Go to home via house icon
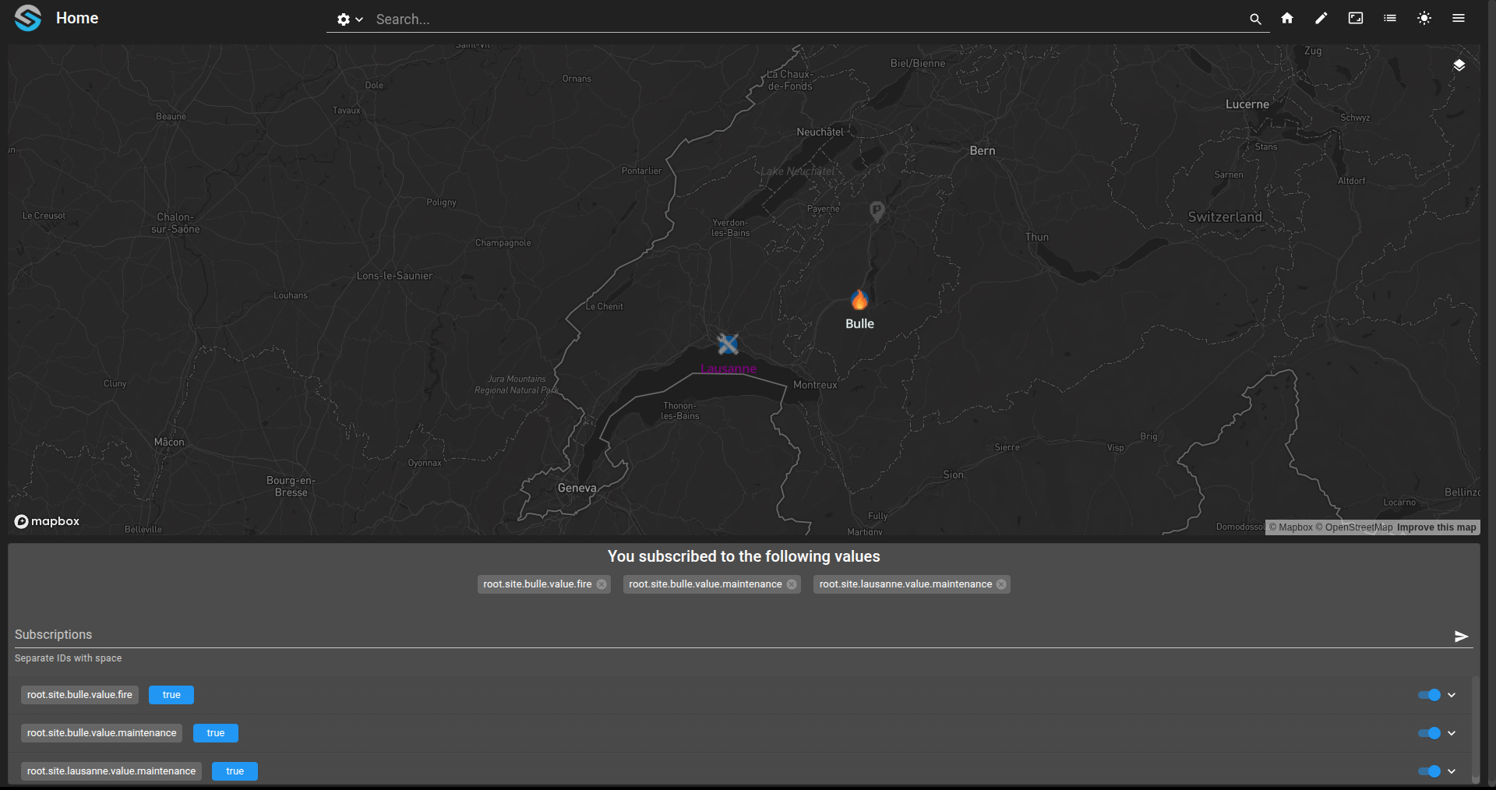The image size is (1496, 790). pos(1287,18)
